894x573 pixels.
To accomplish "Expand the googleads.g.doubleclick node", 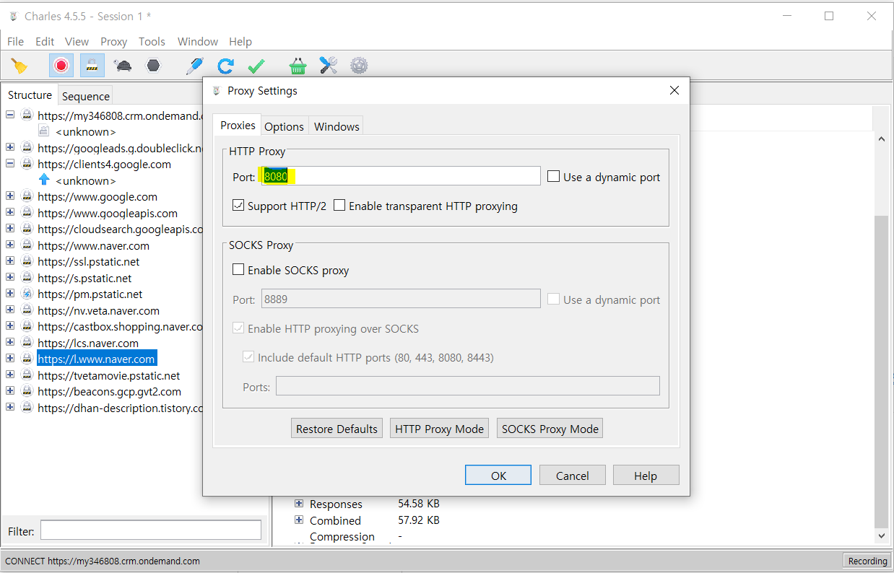I will [10, 147].
